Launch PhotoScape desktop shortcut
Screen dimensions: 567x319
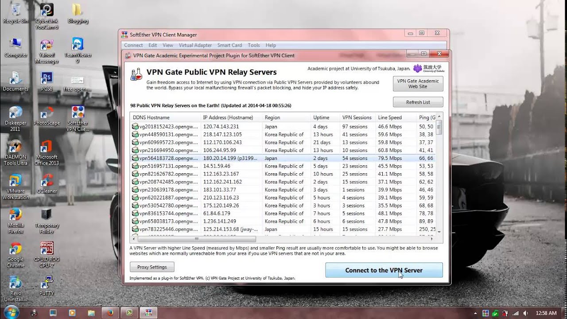(47, 115)
